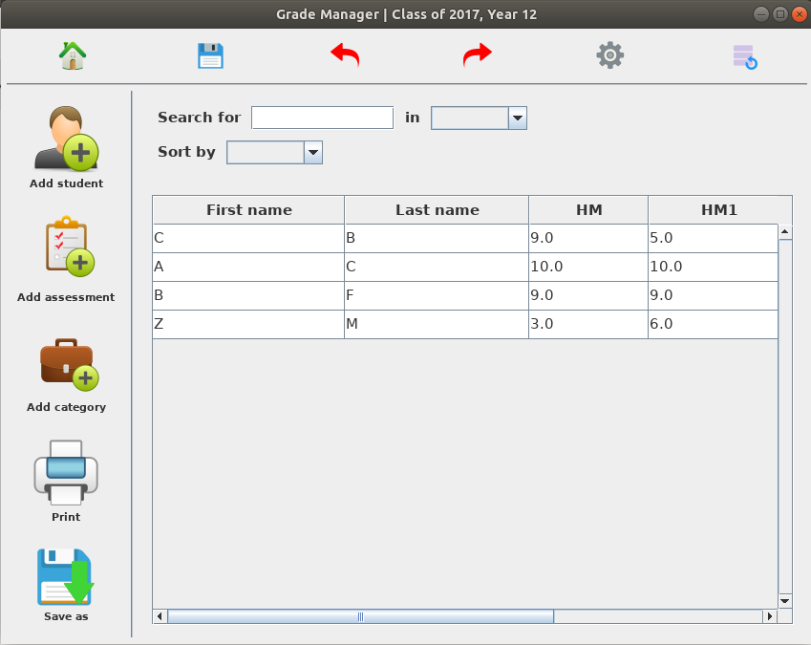
Task: Use Save as to export grades
Action: [66, 577]
